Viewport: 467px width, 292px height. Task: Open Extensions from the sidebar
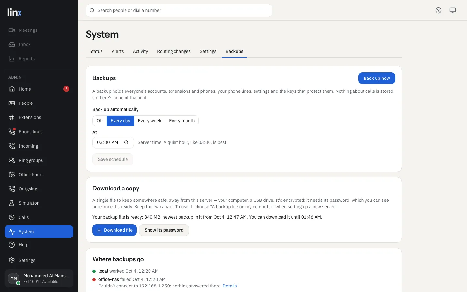(39, 117)
